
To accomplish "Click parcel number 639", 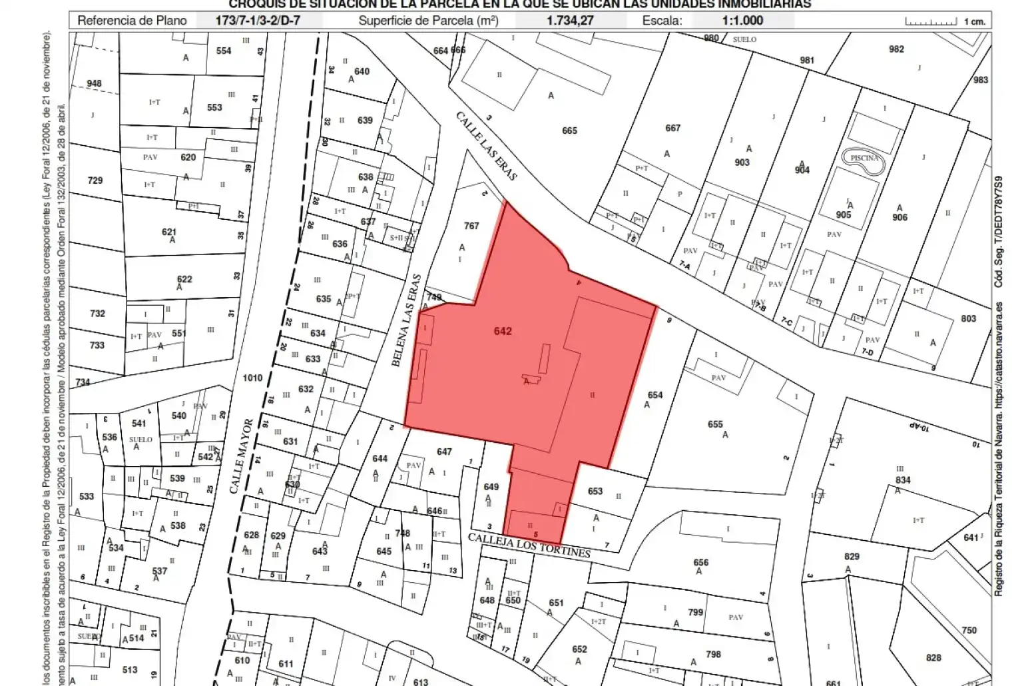I will point(365,120).
